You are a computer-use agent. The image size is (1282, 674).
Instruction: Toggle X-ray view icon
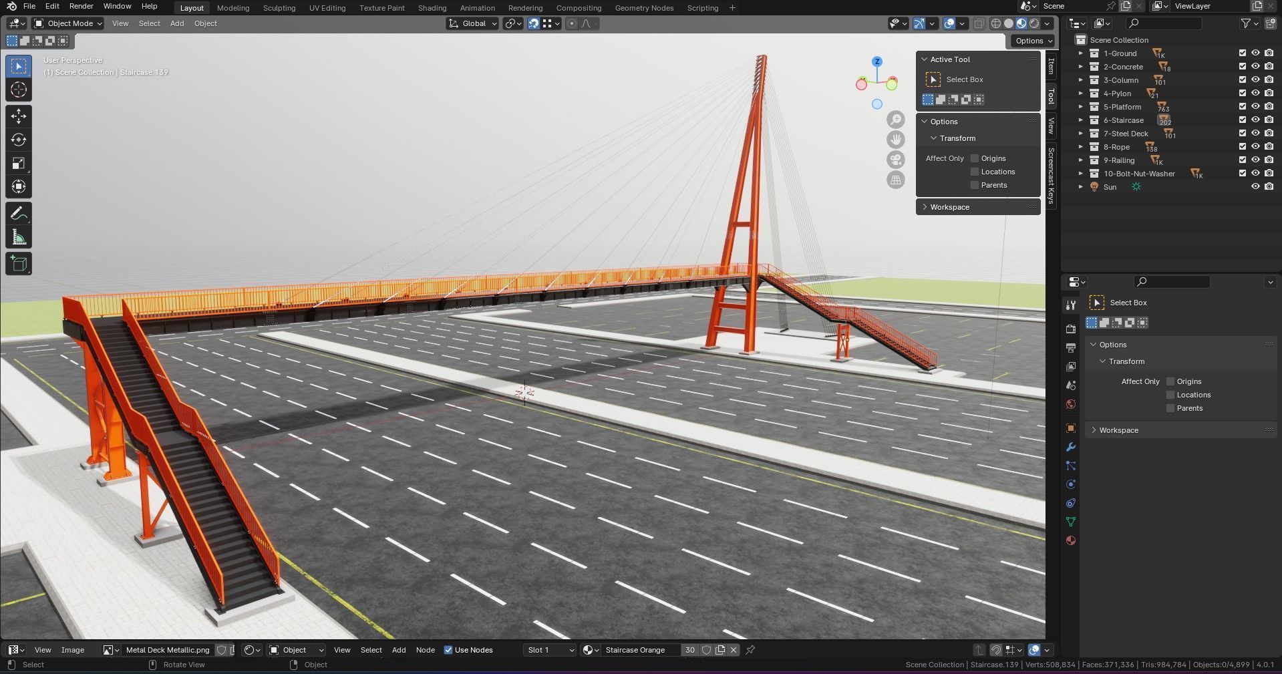click(x=979, y=23)
